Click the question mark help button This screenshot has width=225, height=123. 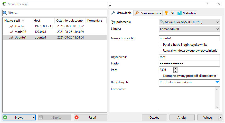click(207, 4)
